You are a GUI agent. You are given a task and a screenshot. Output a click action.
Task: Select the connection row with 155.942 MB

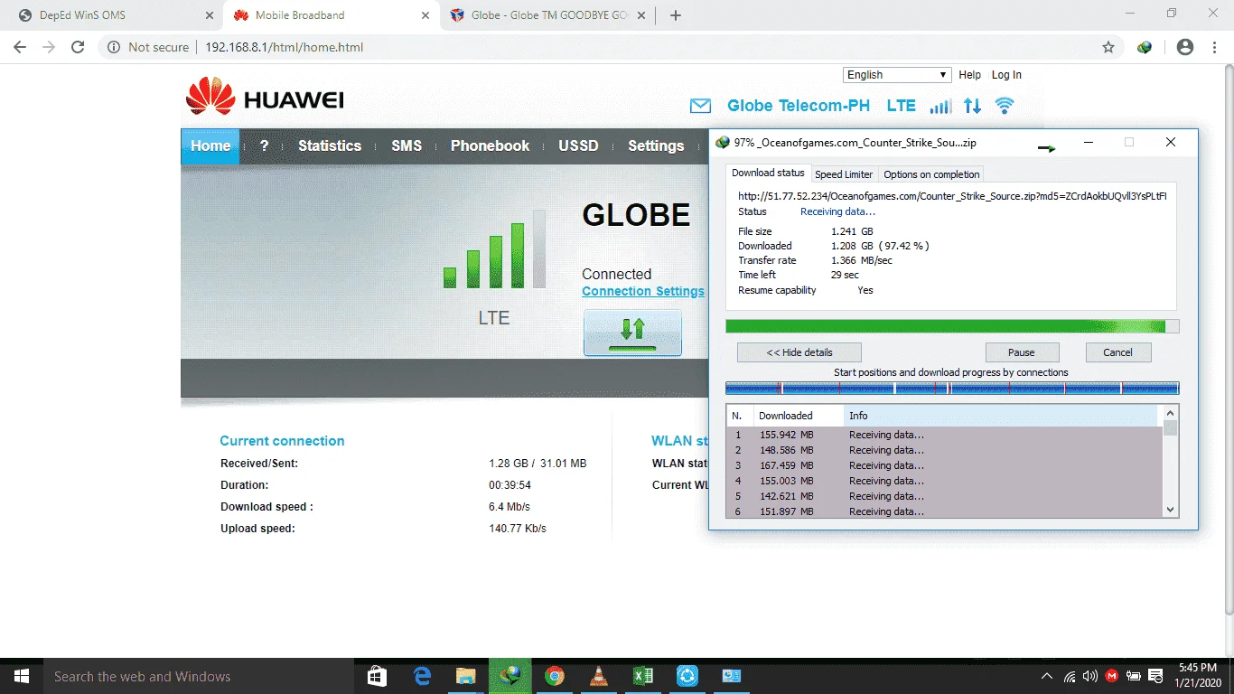pos(945,435)
